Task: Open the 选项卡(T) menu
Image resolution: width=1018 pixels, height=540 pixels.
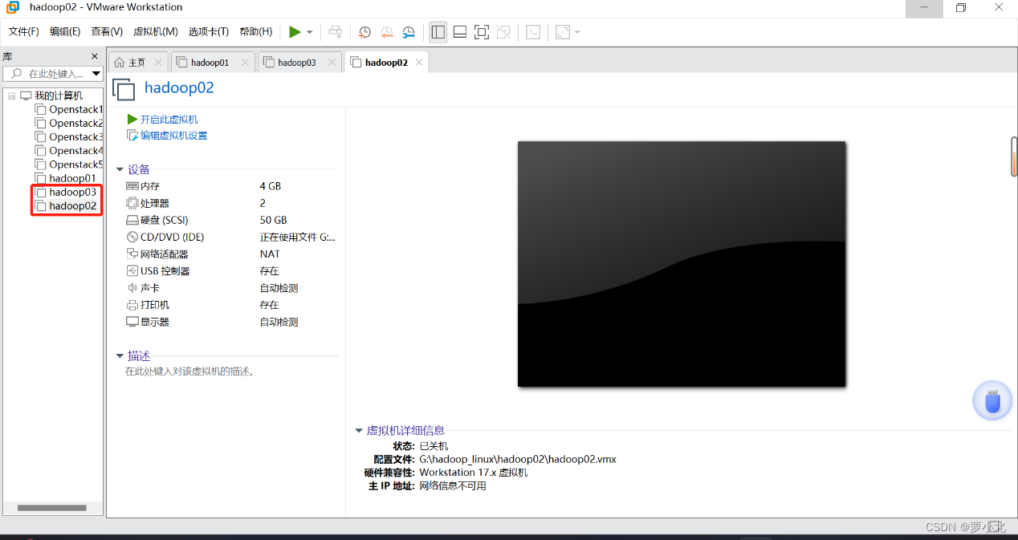Action: click(x=209, y=32)
